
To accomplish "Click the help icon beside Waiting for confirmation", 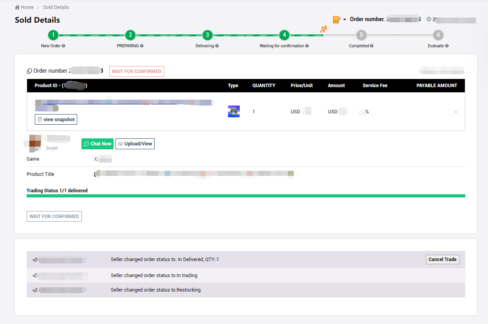I will pyautogui.click(x=307, y=46).
